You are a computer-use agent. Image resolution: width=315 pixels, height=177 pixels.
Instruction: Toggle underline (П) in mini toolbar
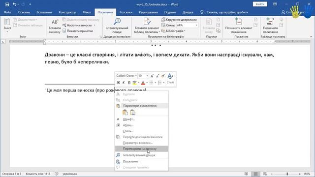(129, 83)
